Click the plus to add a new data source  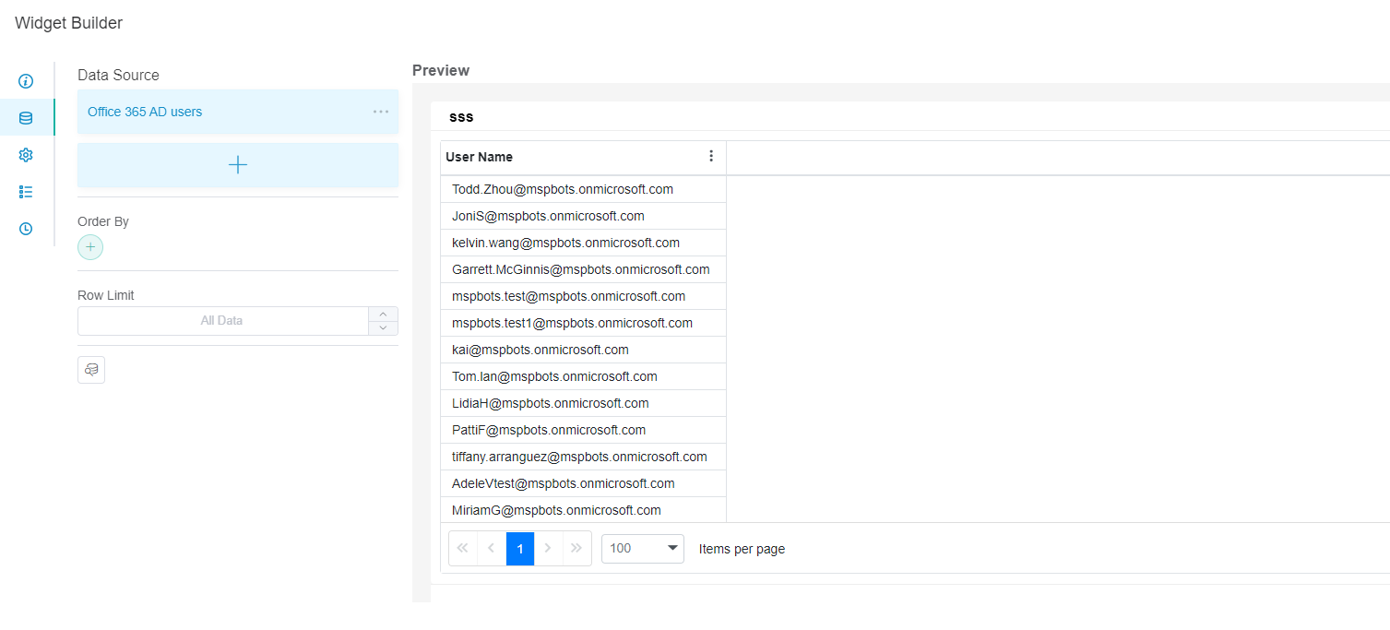coord(237,165)
